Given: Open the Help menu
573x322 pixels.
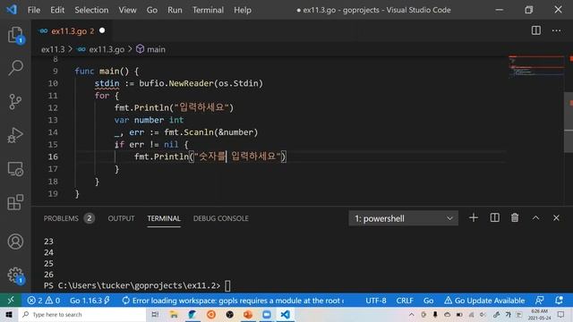Looking at the screenshot, I should (243, 10).
